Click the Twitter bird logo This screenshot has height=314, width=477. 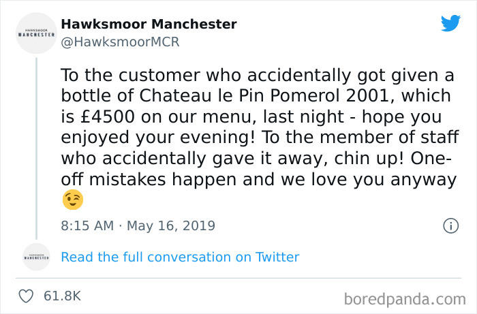click(x=450, y=24)
